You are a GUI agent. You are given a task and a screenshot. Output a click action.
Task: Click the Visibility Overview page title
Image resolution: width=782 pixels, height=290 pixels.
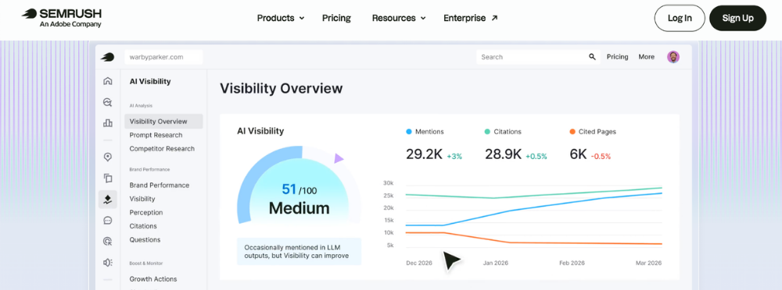pyautogui.click(x=282, y=89)
